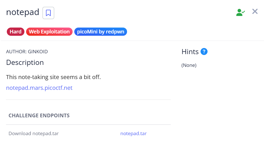266x153 pixels.
Task: Open the Hints help question mark
Action: point(204,52)
